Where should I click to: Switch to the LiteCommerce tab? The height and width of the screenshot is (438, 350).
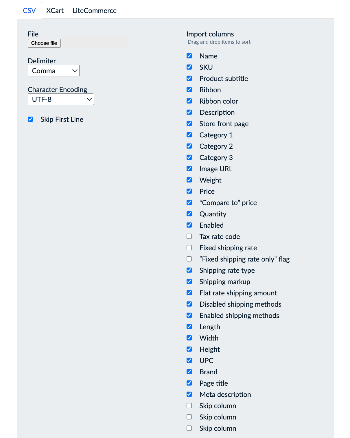[94, 10]
